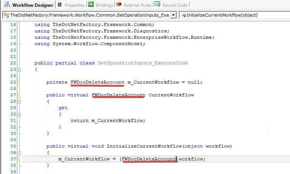Open the InitializeCurrentWorkflow(object) member combo box
The height and width of the screenshot is (174, 290).
[x=234, y=15]
